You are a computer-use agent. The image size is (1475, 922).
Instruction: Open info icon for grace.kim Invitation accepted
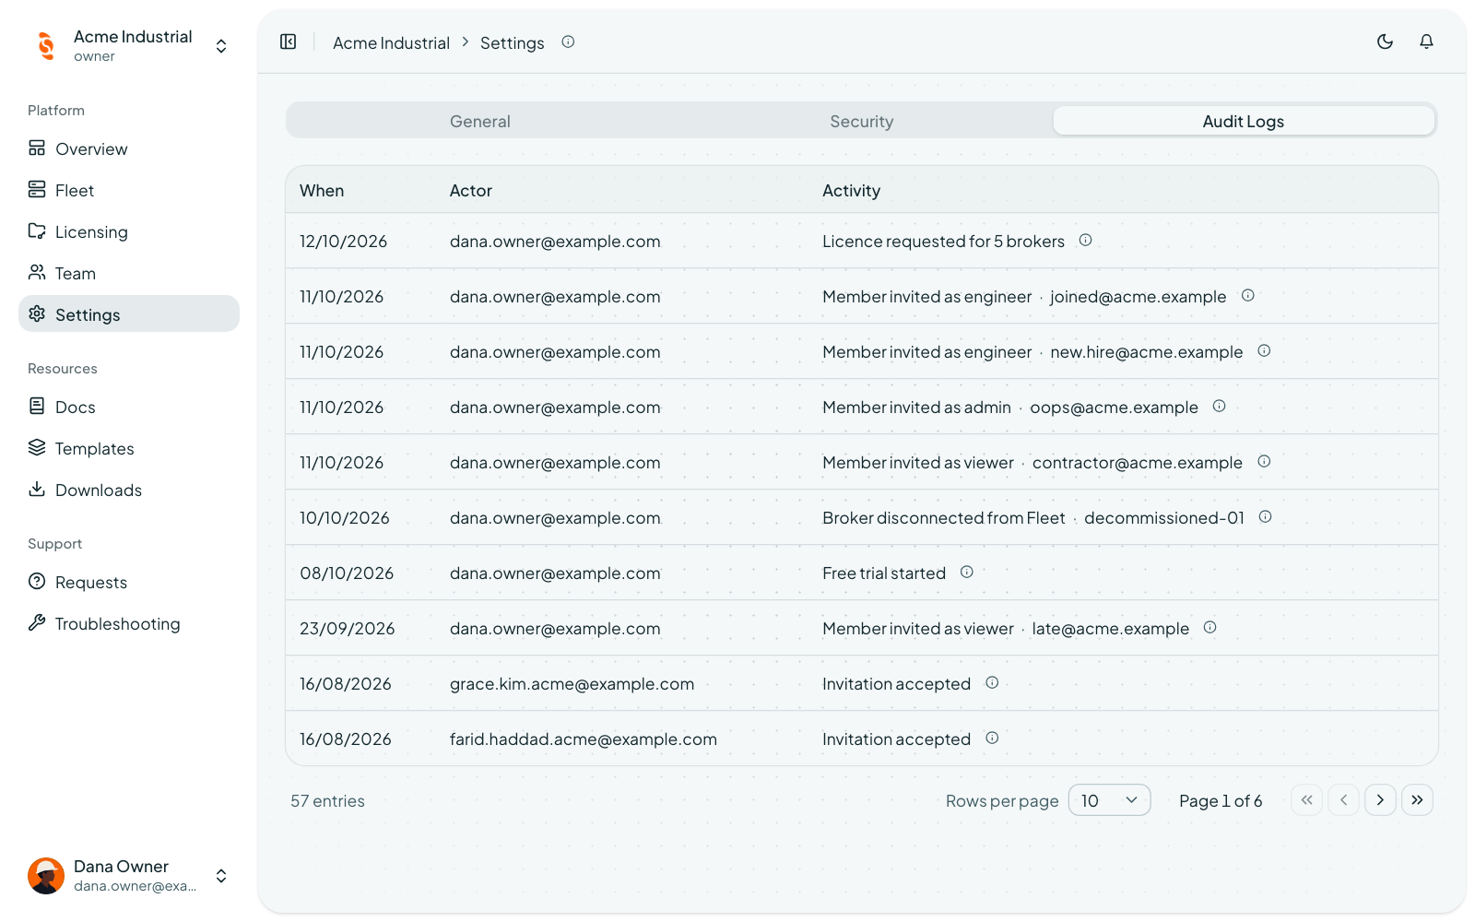click(992, 682)
